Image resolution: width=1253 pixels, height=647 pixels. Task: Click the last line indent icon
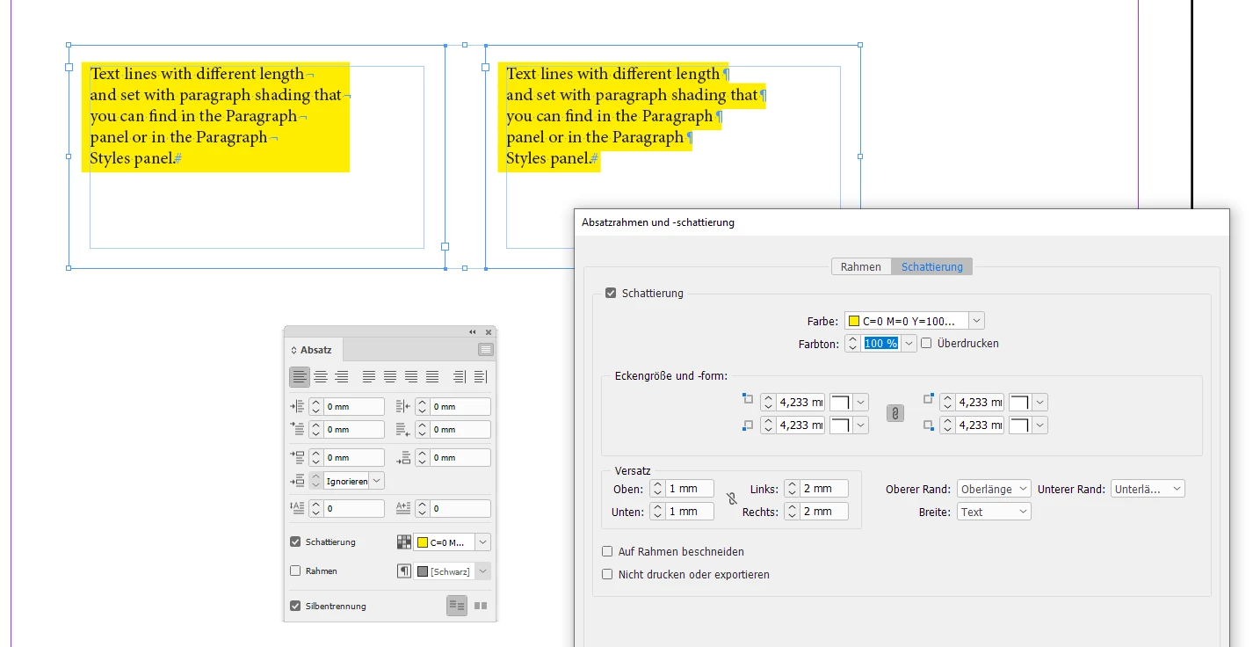[x=403, y=429]
